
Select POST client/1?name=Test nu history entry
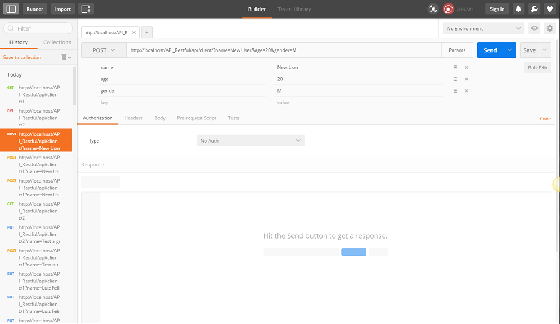pos(36,257)
